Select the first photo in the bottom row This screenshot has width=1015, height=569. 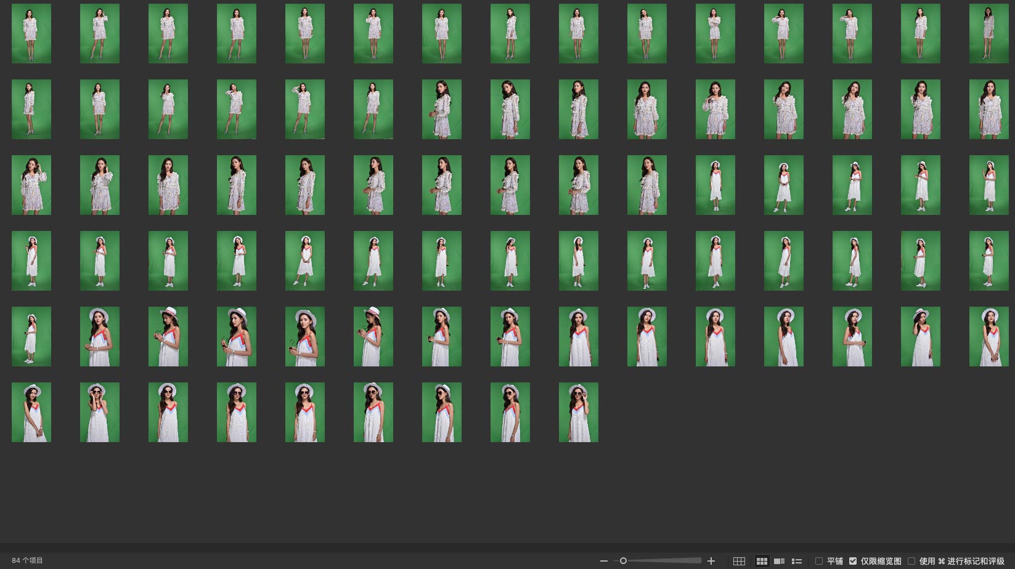click(31, 412)
